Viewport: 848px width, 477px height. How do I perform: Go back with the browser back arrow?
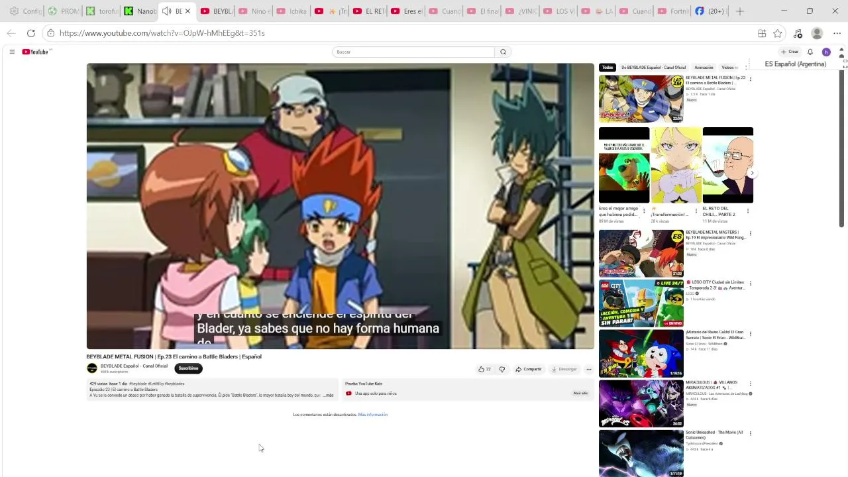coord(11,33)
